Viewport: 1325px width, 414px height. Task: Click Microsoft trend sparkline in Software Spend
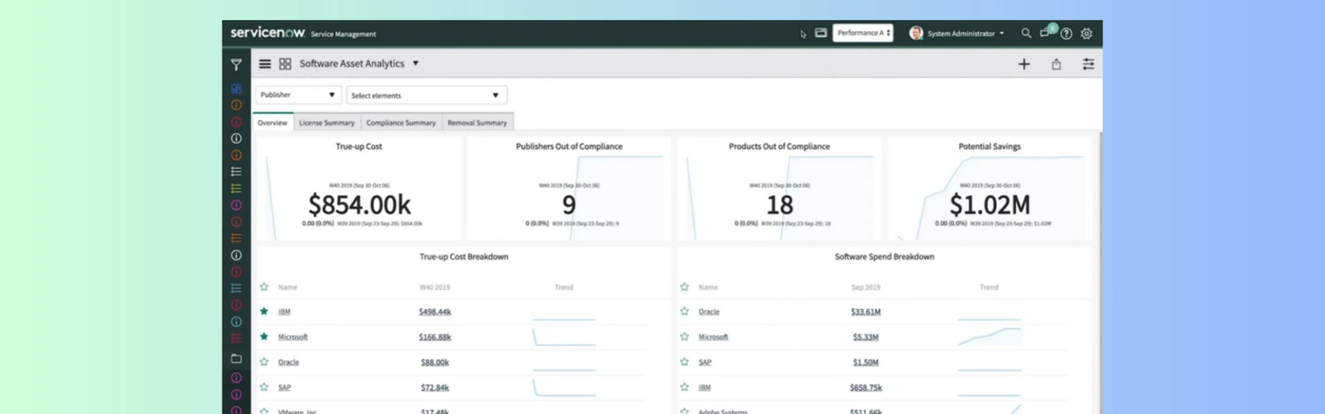tap(990, 336)
